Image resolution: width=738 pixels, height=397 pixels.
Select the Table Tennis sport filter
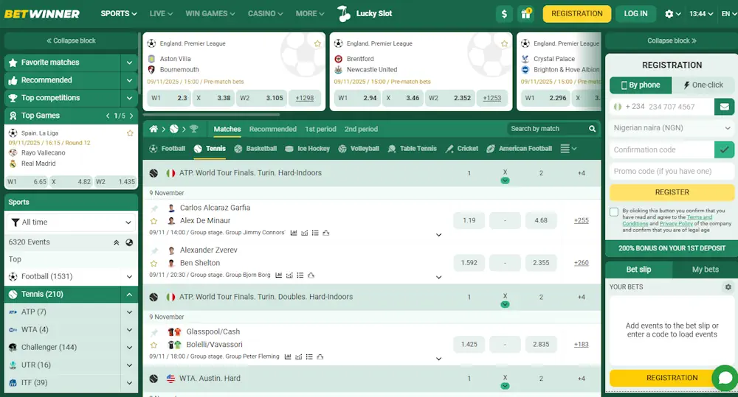413,149
